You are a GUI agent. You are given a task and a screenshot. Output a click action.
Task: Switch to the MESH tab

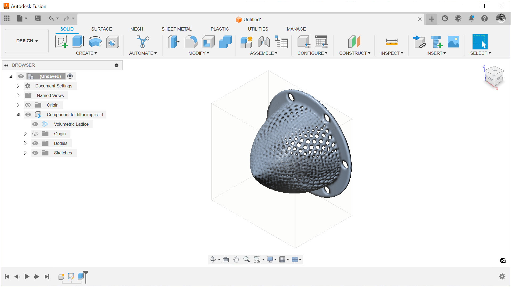[x=137, y=29]
